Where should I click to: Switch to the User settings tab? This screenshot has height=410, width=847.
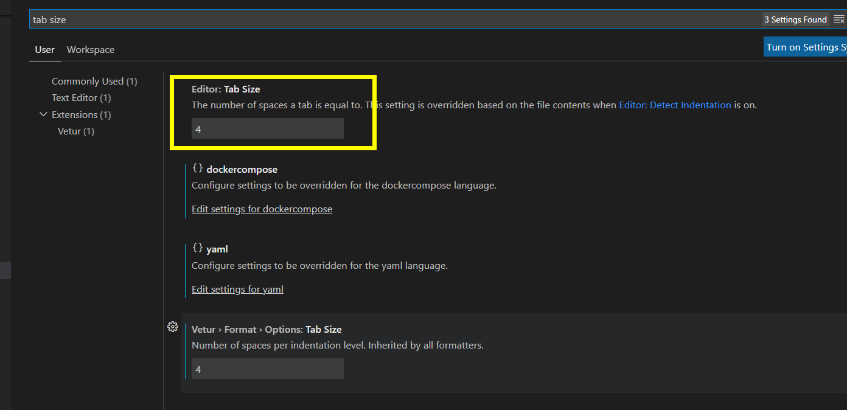[44, 50]
